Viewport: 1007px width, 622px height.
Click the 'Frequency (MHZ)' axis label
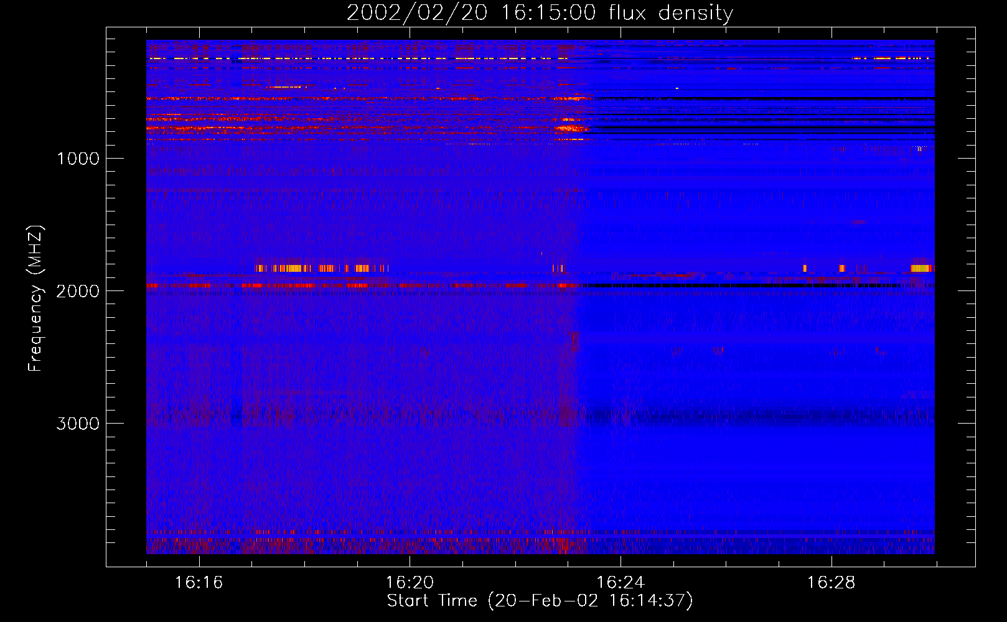coord(35,299)
